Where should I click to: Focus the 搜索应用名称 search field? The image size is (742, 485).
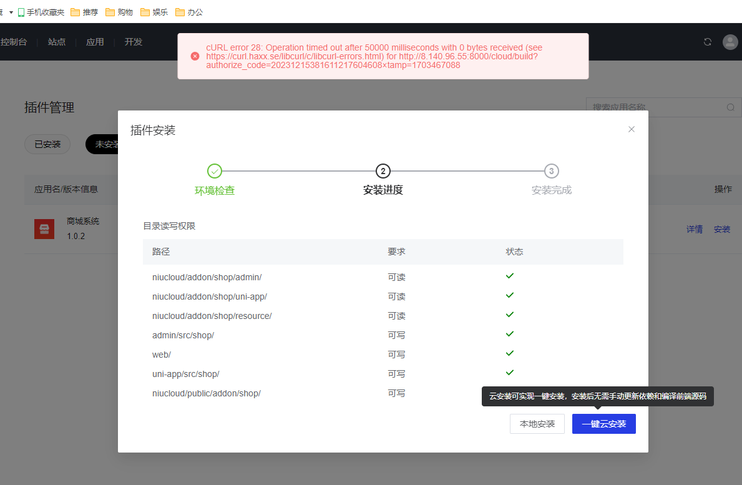(655, 107)
